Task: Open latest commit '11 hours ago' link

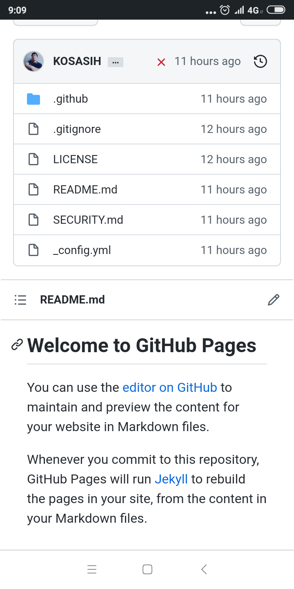Action: 207,61
